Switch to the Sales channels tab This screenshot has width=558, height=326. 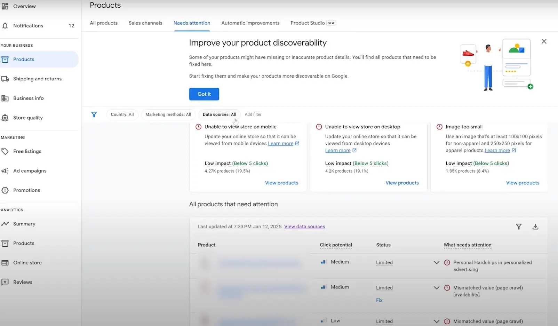pyautogui.click(x=145, y=23)
